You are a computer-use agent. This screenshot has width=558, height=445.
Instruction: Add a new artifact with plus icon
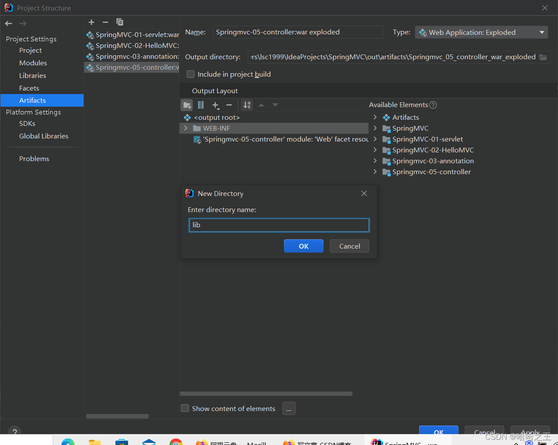pyautogui.click(x=91, y=22)
